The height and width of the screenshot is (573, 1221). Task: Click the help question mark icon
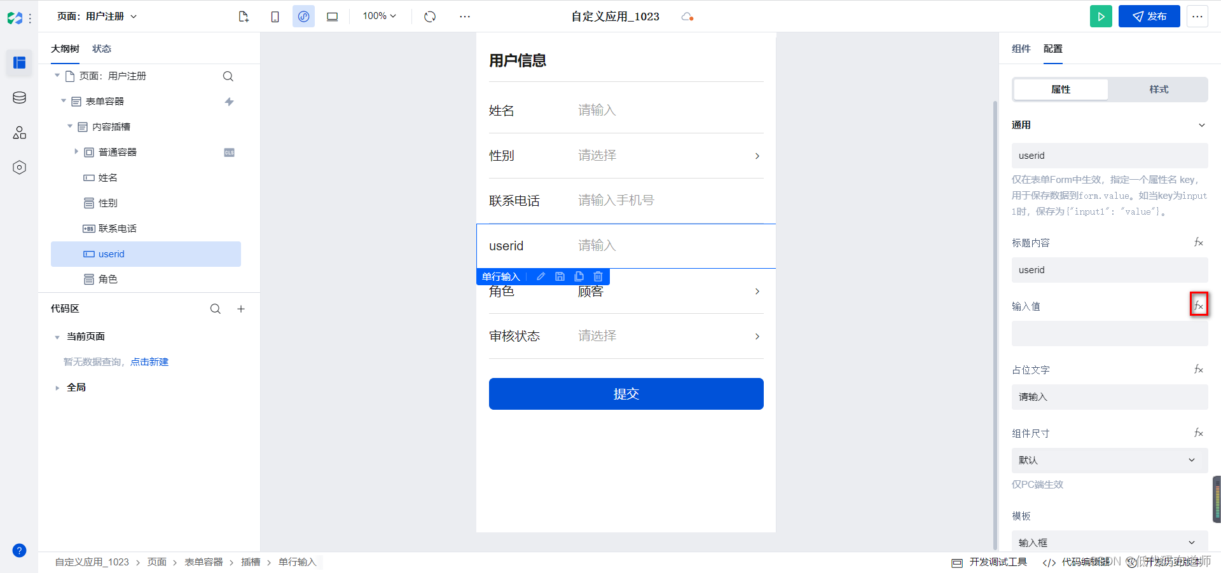19,550
